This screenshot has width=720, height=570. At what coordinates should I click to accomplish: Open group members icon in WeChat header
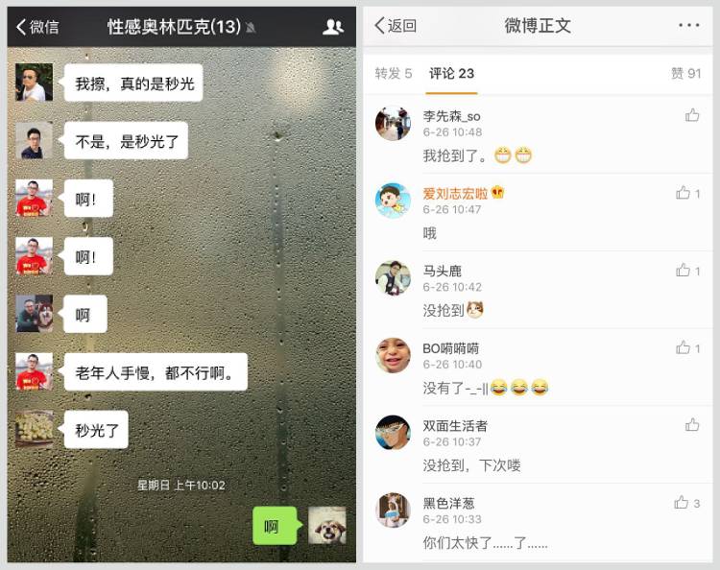[333, 27]
